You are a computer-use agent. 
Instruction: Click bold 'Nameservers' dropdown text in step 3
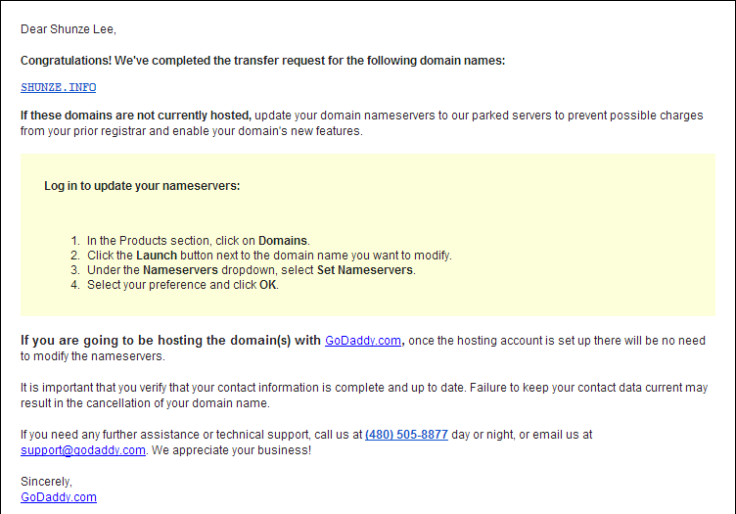pyautogui.click(x=180, y=270)
